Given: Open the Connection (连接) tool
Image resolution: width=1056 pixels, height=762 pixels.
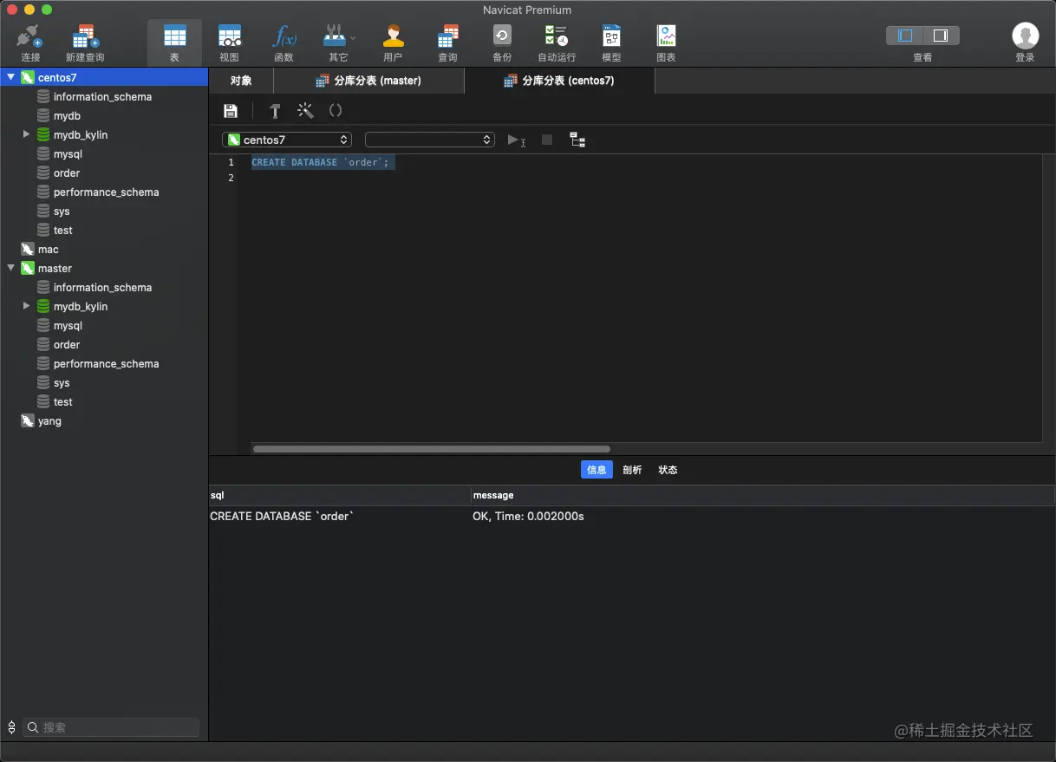Looking at the screenshot, I should coord(30,42).
